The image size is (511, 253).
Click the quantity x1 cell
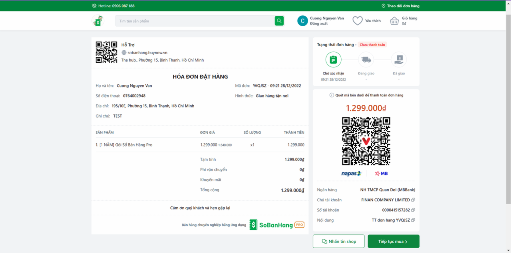tap(252, 145)
